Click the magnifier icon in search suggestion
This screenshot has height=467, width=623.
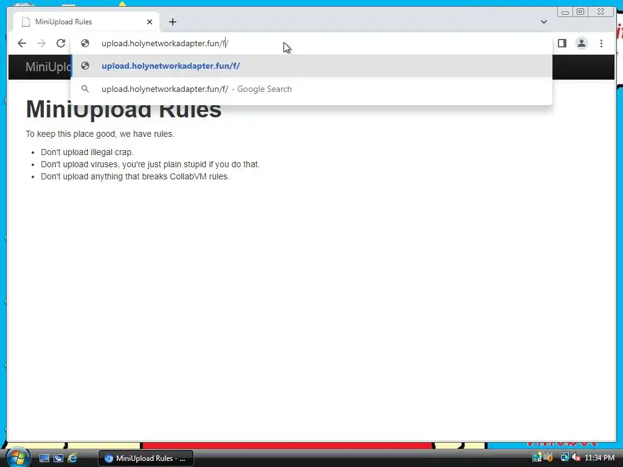[x=85, y=89]
